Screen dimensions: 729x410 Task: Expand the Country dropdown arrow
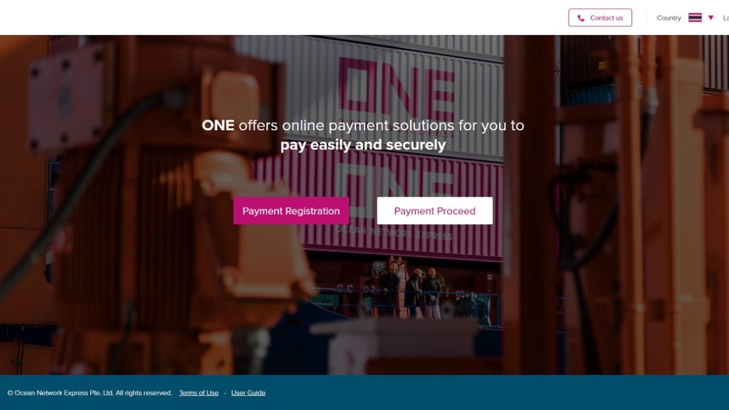pos(710,18)
